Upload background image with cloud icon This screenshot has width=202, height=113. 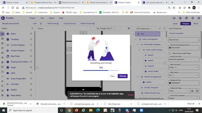point(192,91)
